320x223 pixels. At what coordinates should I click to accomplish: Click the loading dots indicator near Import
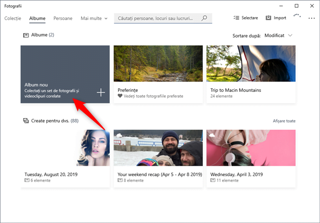point(297,15)
